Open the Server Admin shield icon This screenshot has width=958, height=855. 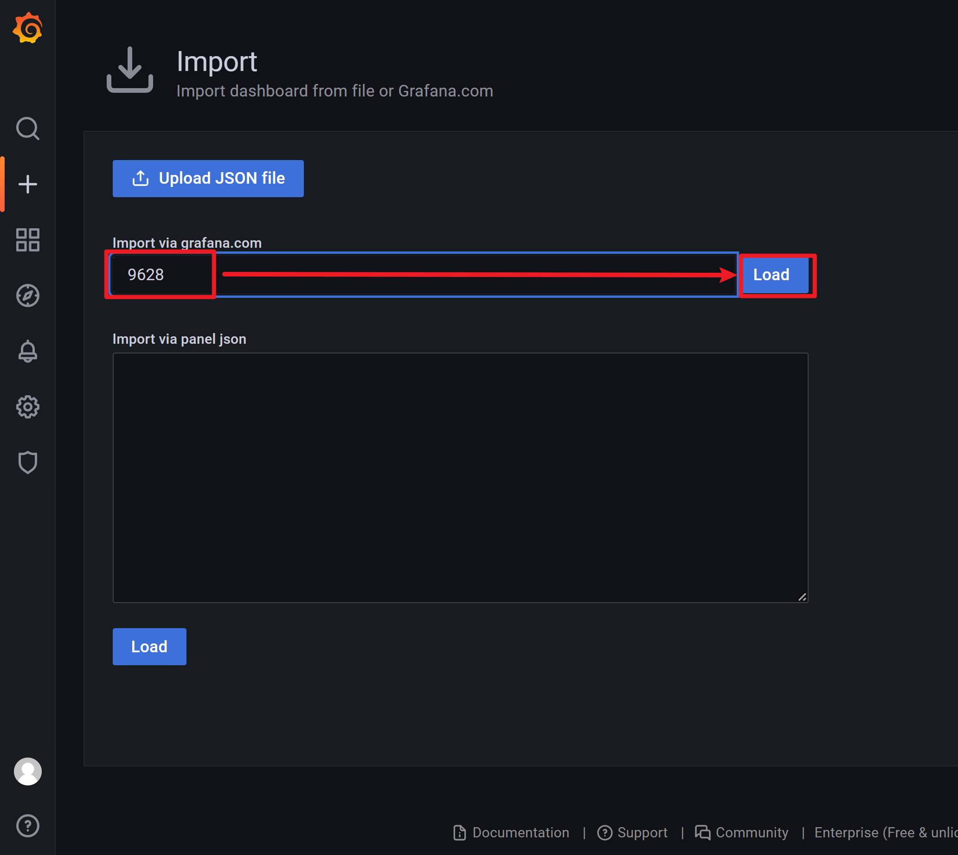pos(28,462)
